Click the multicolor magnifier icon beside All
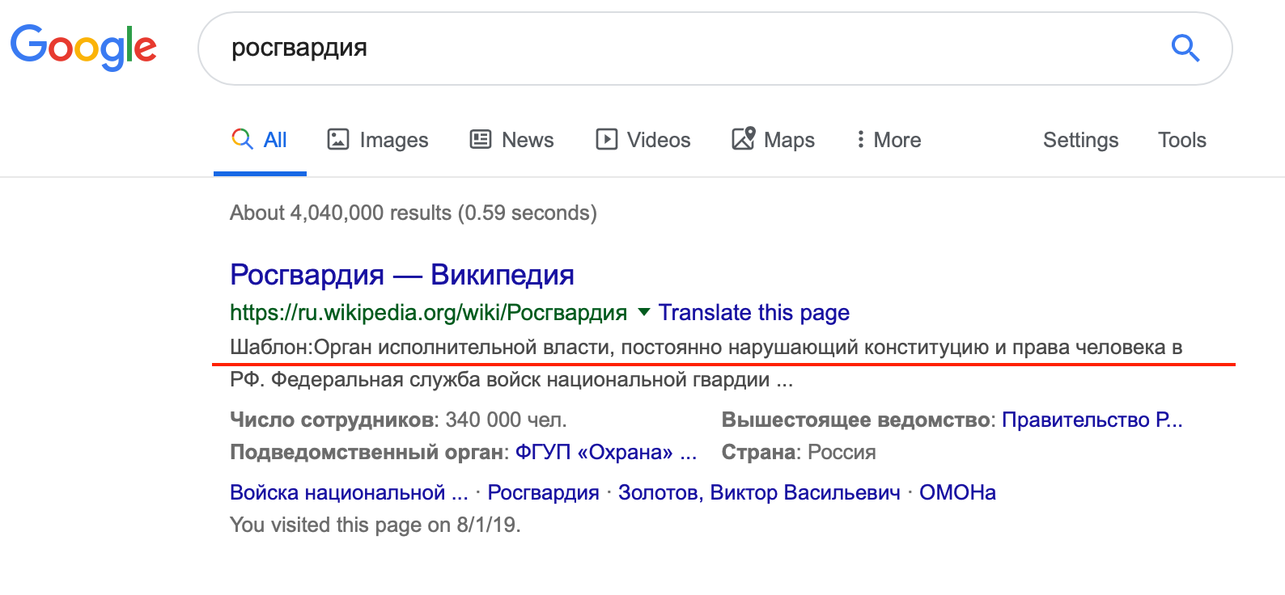Screen dimensions: 1285x595 (242, 138)
